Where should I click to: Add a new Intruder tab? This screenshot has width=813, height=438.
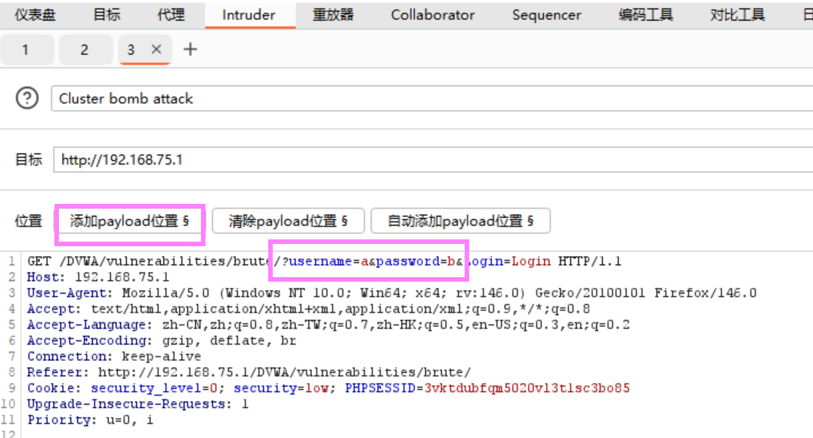190,49
